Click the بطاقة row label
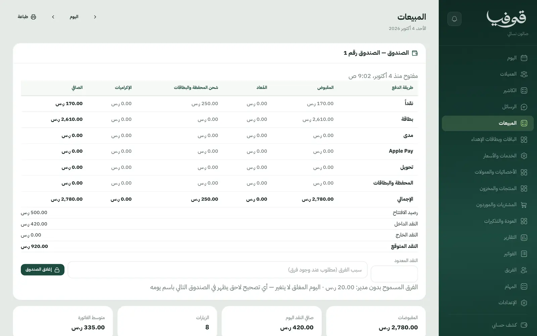 [407, 119]
